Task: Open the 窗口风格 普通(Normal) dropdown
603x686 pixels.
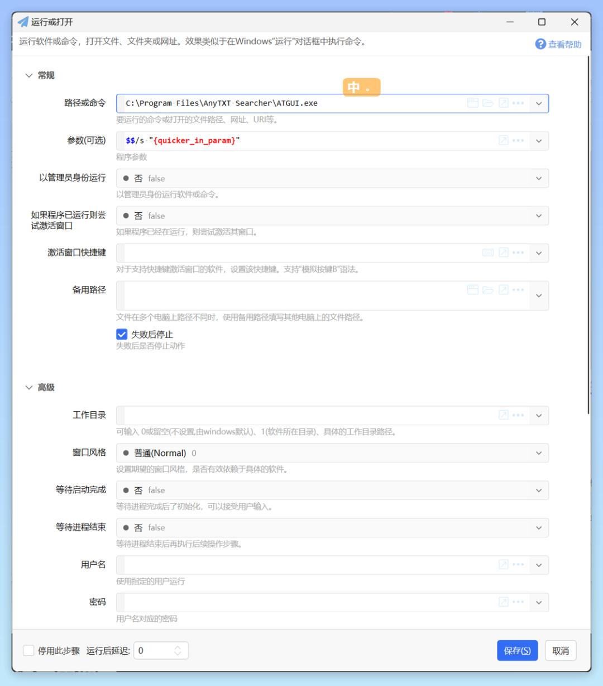Action: click(332, 453)
